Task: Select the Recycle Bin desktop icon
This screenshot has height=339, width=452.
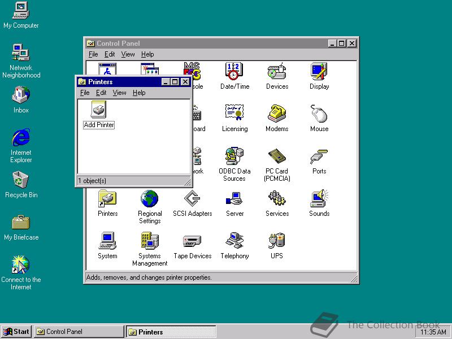Action: (21, 185)
